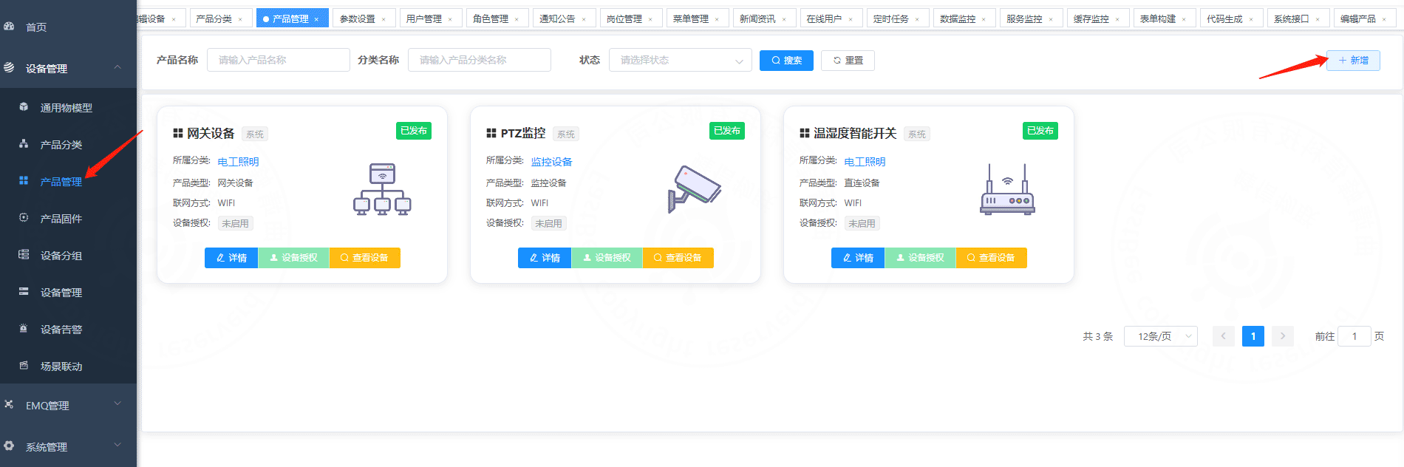Click the 重置 reset button
Screen dimensions: 1404x467
pyautogui.click(x=848, y=61)
